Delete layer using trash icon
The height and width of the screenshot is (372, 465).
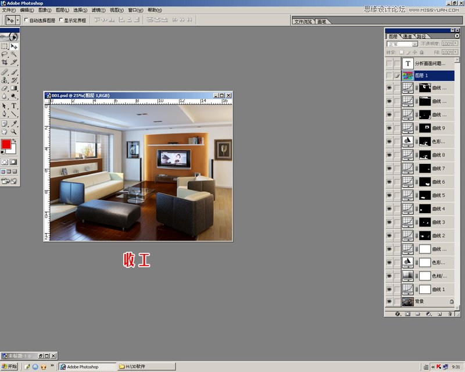[450, 314]
